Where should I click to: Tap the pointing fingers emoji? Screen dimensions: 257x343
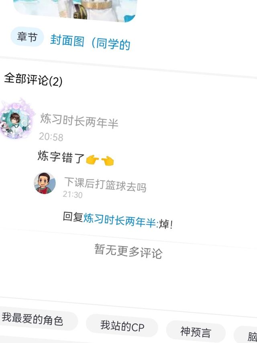[100, 160]
